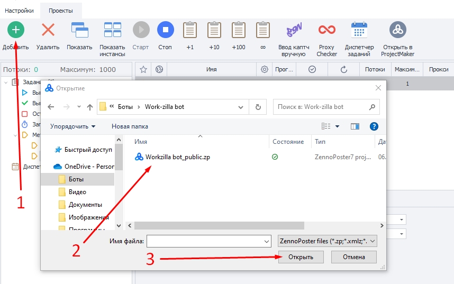Viewport: 454px width, 284px height.
Task: Select the red square stopped filter
Action: tap(25, 114)
